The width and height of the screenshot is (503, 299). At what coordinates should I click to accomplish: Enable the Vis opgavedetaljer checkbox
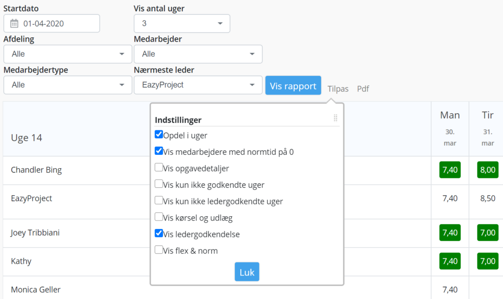tap(159, 168)
